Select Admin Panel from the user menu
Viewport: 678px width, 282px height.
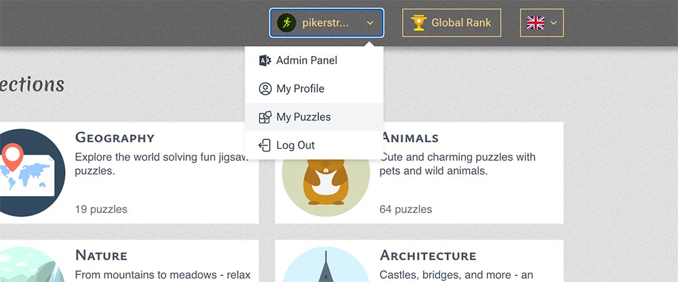point(306,60)
